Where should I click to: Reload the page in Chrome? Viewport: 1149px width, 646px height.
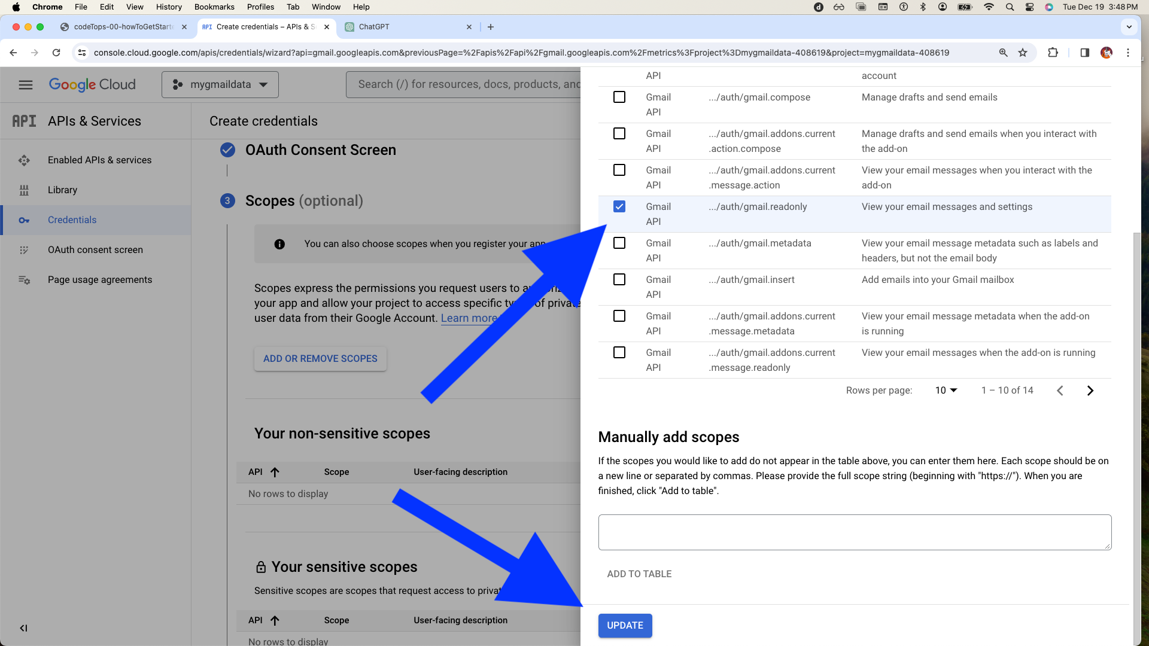(56, 53)
